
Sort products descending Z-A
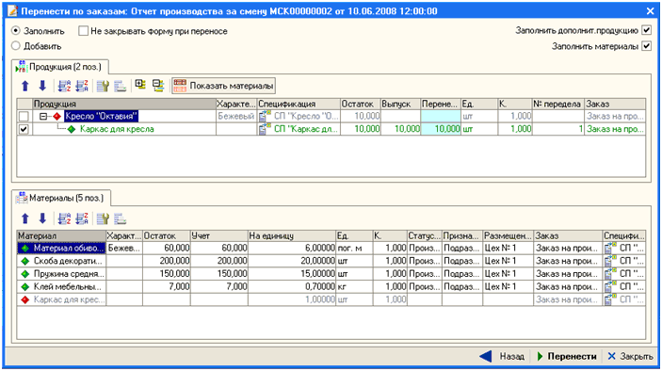tap(82, 86)
